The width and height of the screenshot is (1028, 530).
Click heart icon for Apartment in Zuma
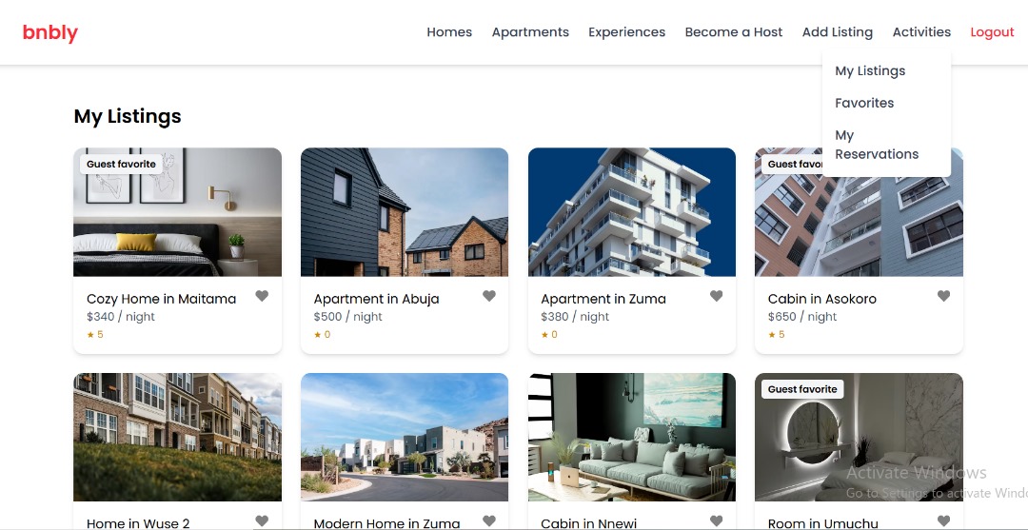click(x=717, y=296)
